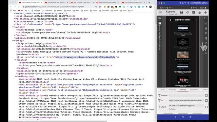Screen dimensions: 217x122
Task: Click the horizontal scrollbar at page bottom
Action: pos(58,121)
